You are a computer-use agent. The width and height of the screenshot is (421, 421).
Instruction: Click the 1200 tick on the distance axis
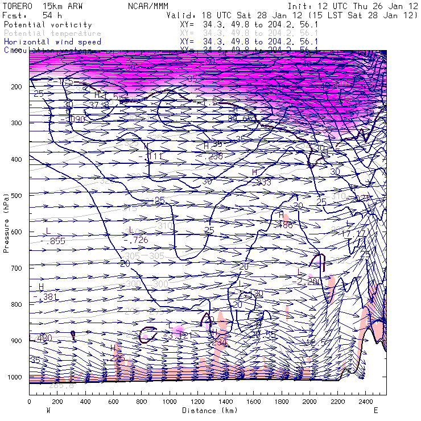click(x=197, y=402)
